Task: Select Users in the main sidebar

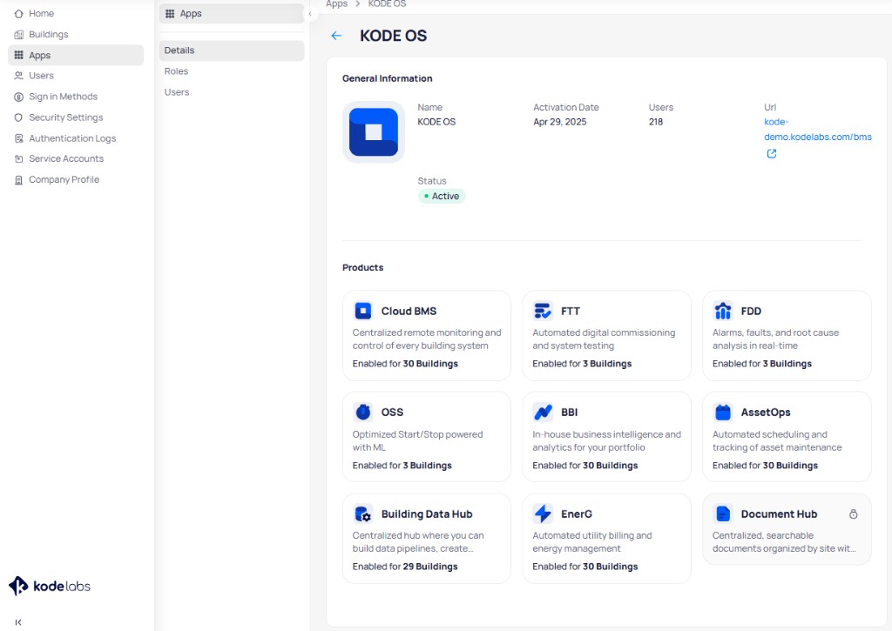Action: (x=76, y=76)
